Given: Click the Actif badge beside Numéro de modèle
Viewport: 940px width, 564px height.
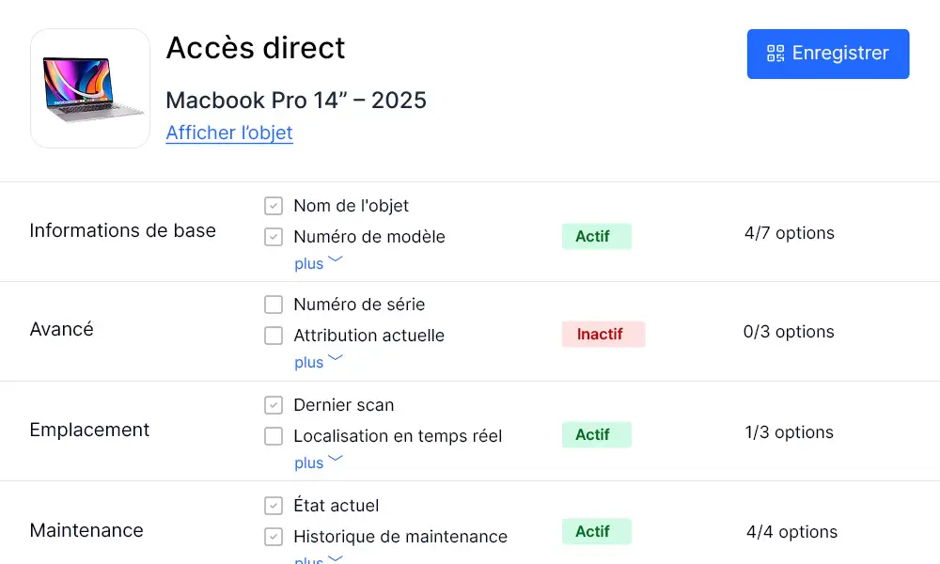Looking at the screenshot, I should [596, 236].
